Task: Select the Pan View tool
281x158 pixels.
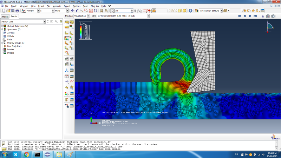Action: 73,11
